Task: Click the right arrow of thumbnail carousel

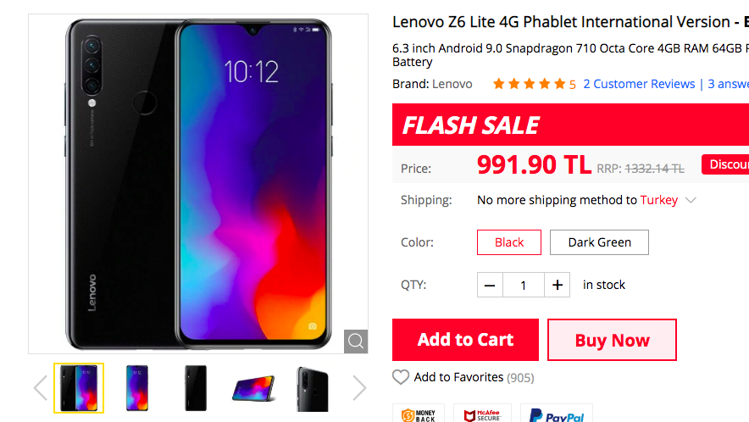Action: [x=359, y=387]
